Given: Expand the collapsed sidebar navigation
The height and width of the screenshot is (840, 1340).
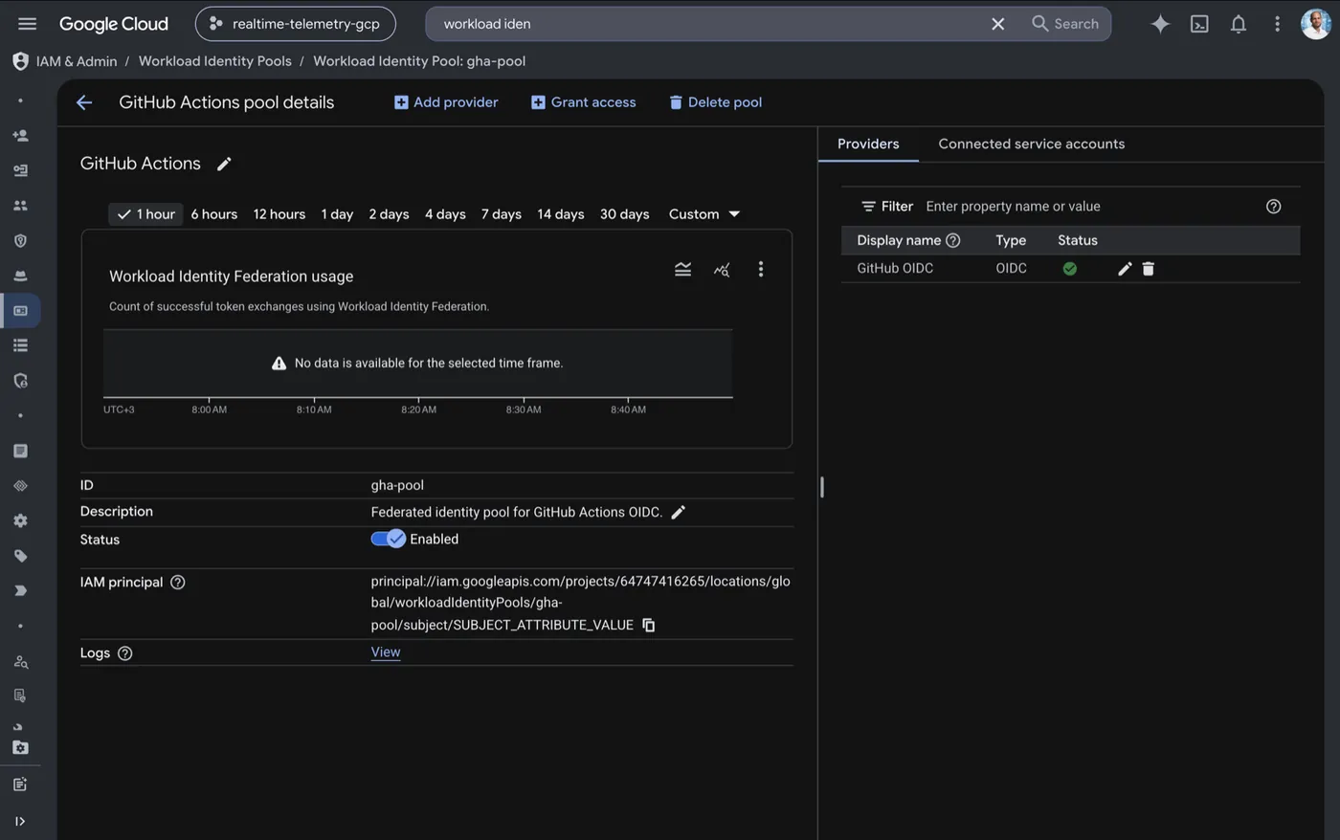Looking at the screenshot, I should pos(20,821).
